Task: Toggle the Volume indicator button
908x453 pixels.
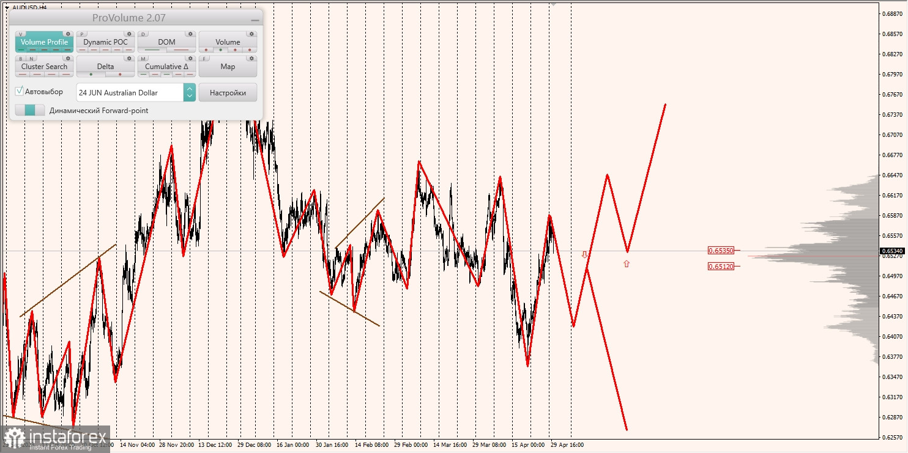Action: [228, 42]
